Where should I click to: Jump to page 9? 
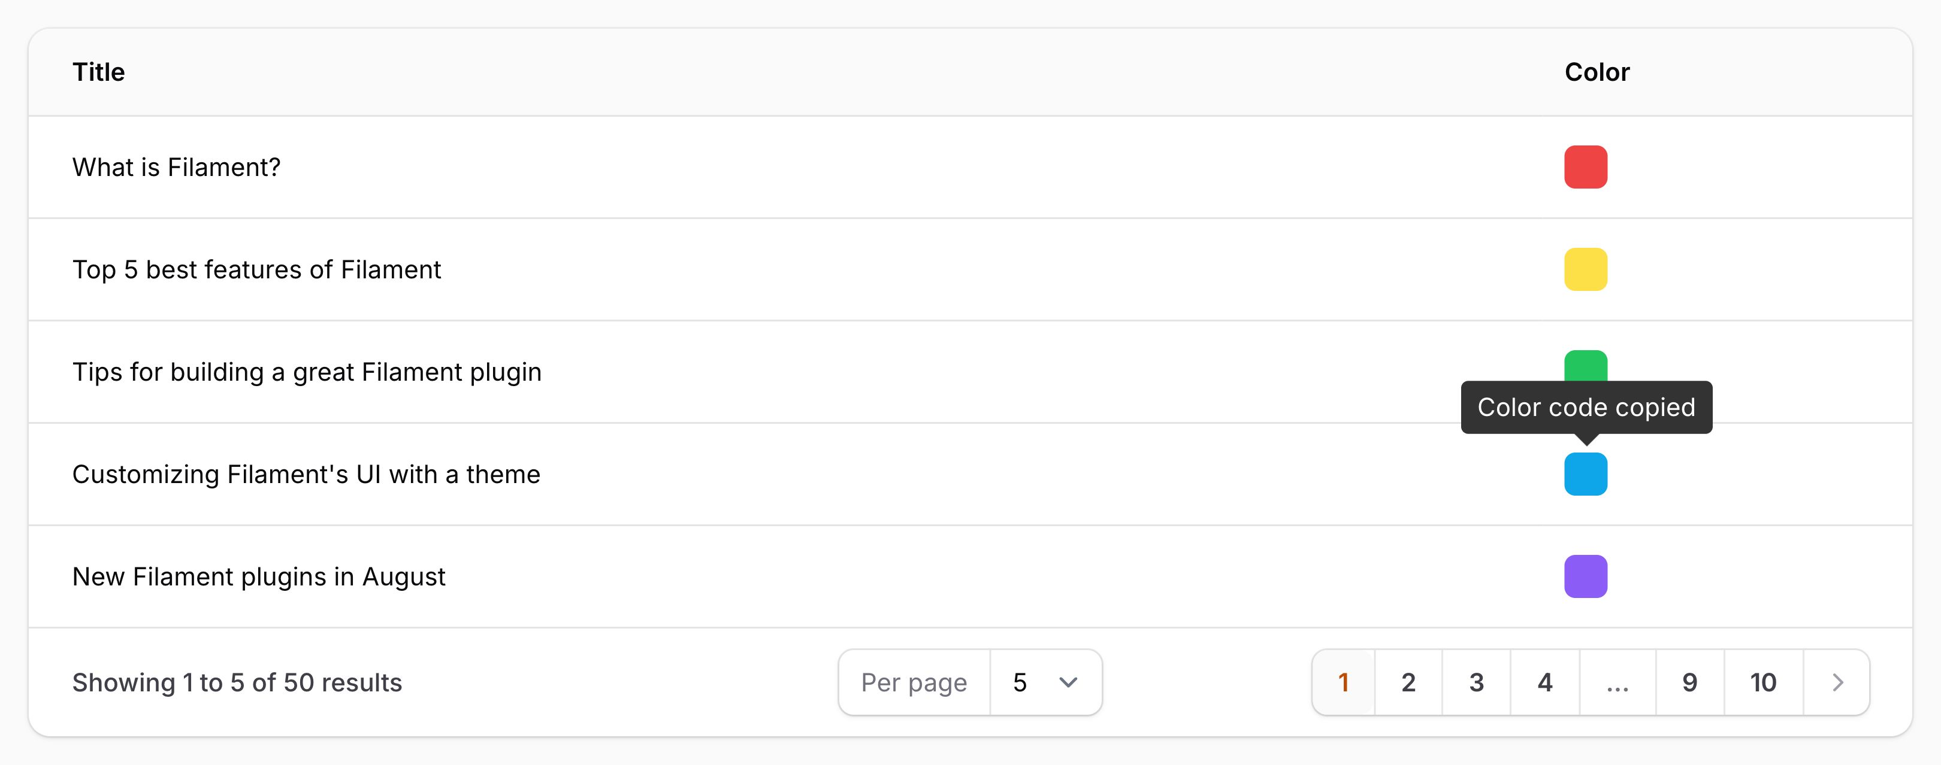tap(1689, 682)
